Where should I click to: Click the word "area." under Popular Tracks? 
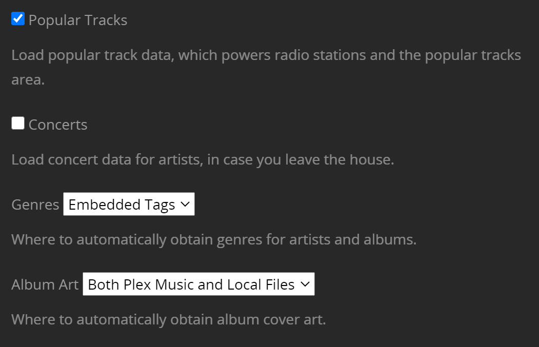coord(28,80)
